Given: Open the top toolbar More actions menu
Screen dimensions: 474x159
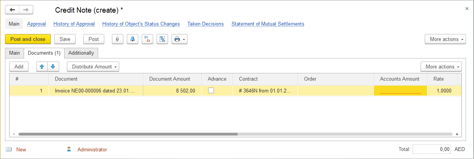Looking at the screenshot, I should [x=445, y=39].
